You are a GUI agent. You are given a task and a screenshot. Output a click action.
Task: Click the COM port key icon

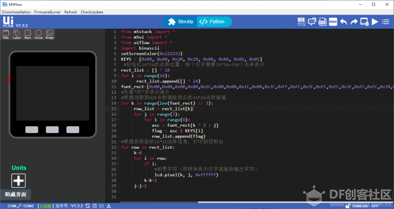point(19,206)
